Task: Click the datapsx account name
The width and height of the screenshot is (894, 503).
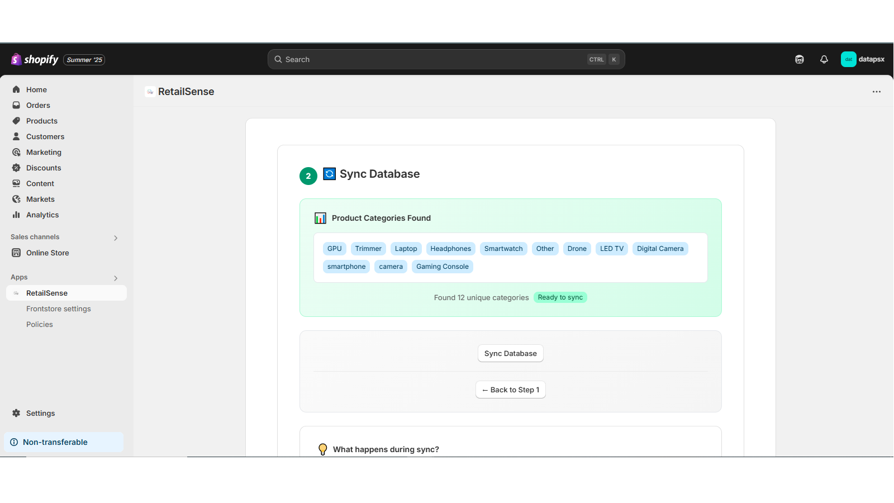Action: tap(872, 59)
